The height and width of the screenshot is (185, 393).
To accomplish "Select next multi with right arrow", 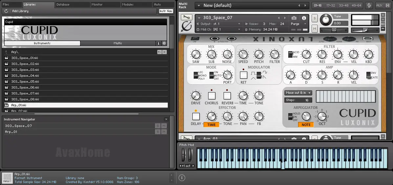I will click(305, 6).
